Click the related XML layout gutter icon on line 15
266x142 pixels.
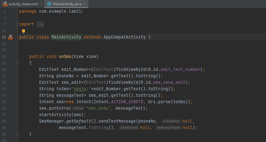(x=10, y=37)
